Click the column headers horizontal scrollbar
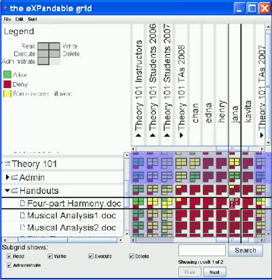 click(197, 149)
